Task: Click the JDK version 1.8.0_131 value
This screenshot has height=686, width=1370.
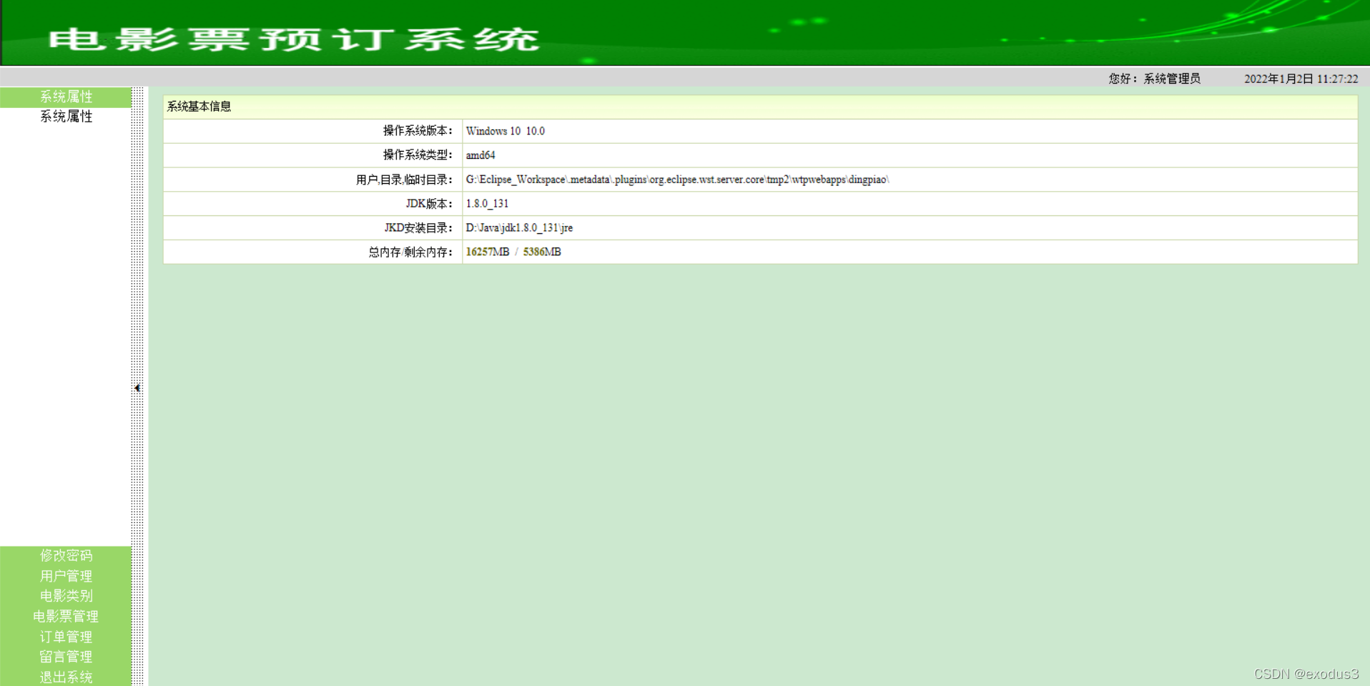Action: [x=487, y=204]
